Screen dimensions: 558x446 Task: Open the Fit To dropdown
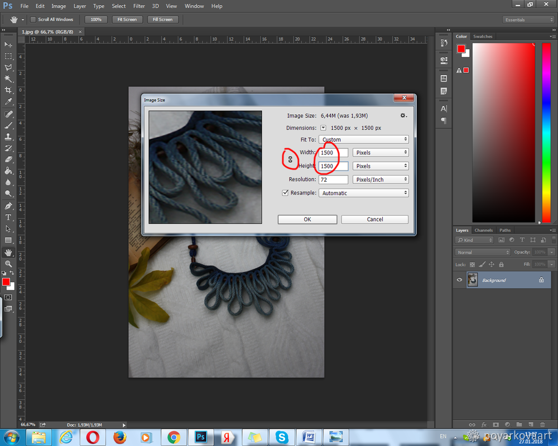coord(363,139)
